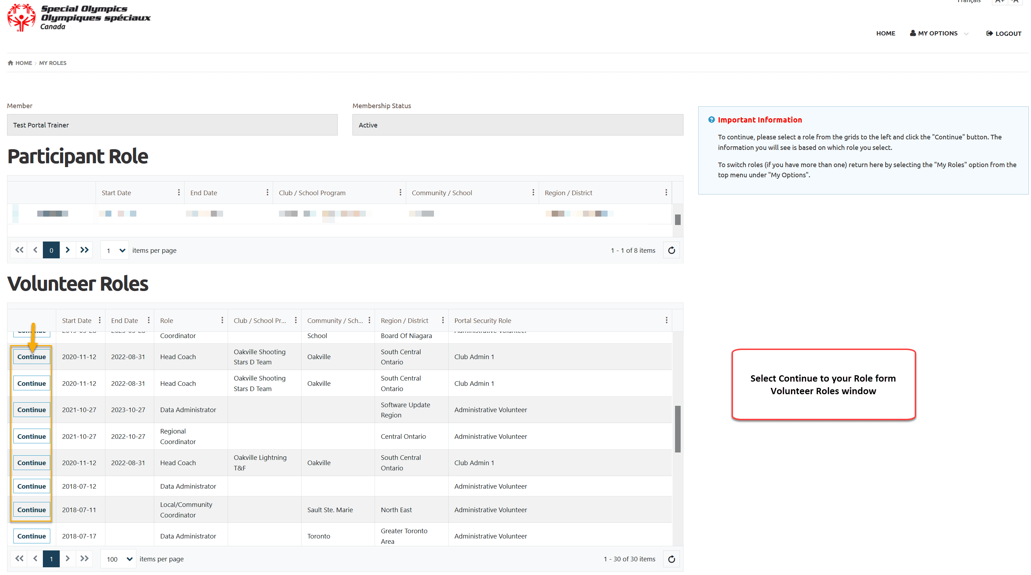Click the Membership Status field
Viewport: 1031px width, 575px height.
point(518,125)
